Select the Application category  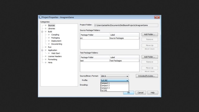click(x=53, y=50)
